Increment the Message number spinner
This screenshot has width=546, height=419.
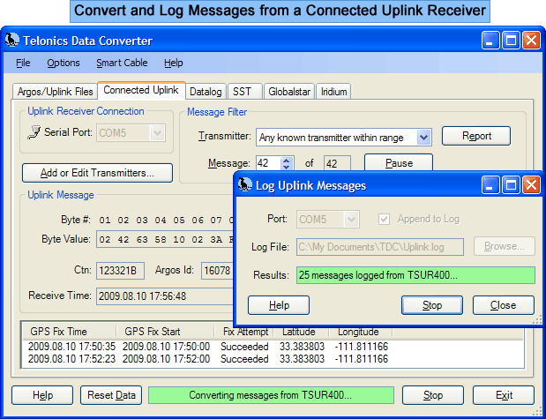point(287,161)
